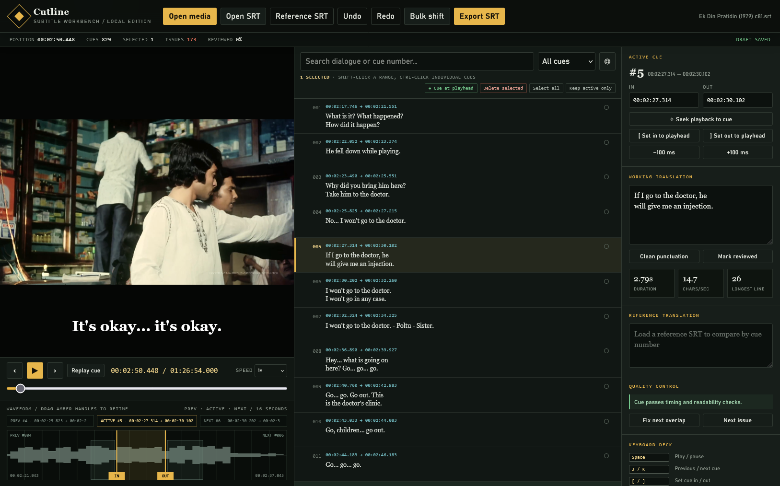Click Mark reviewed
Viewport: 780px width, 486px height.
tap(738, 256)
